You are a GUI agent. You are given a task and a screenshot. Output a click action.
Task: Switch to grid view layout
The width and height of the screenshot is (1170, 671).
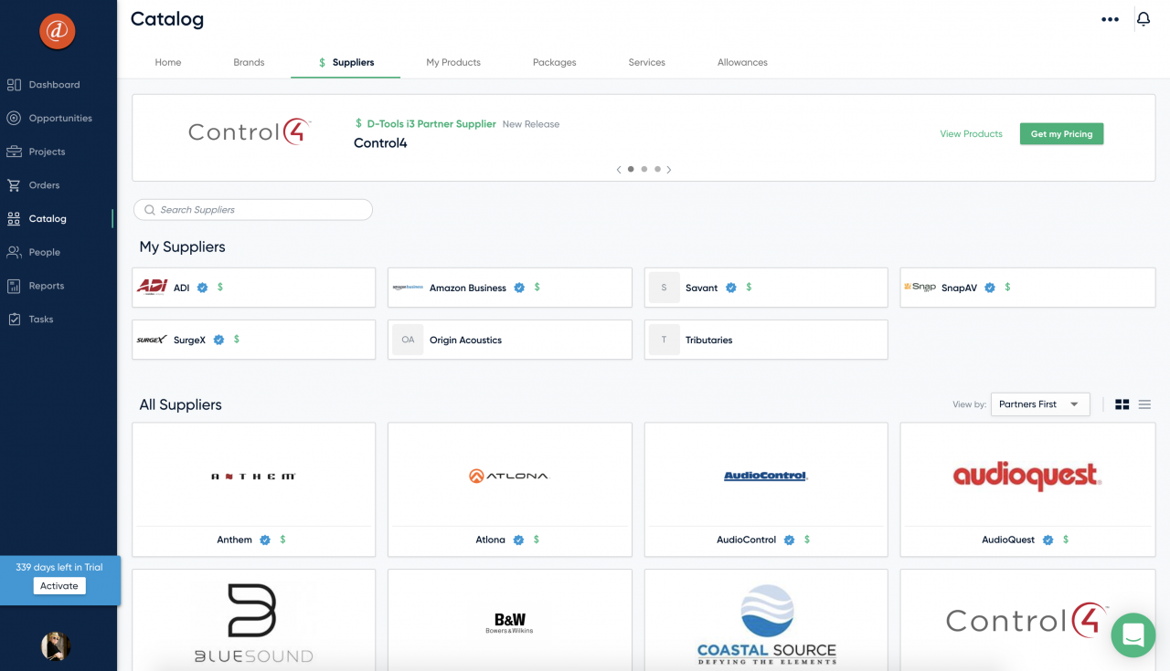tap(1122, 404)
